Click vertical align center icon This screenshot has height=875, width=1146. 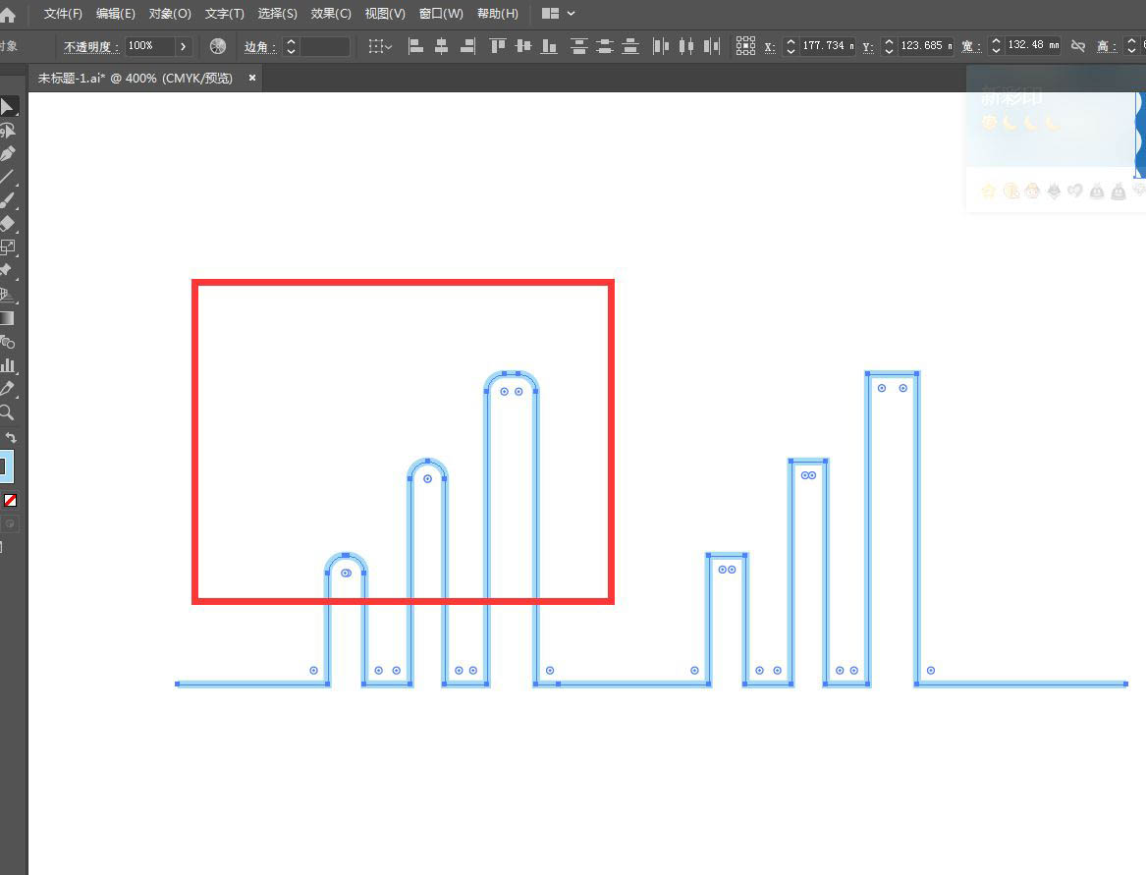pyautogui.click(x=523, y=46)
